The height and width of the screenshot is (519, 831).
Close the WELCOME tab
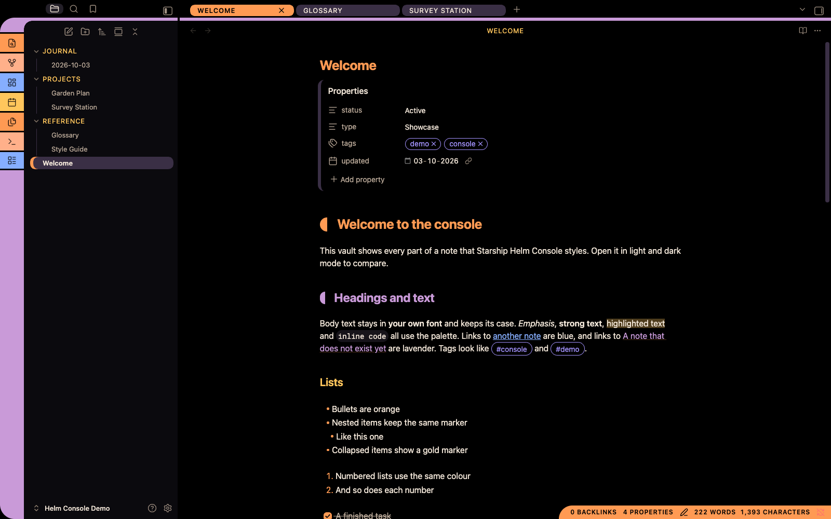(x=282, y=10)
